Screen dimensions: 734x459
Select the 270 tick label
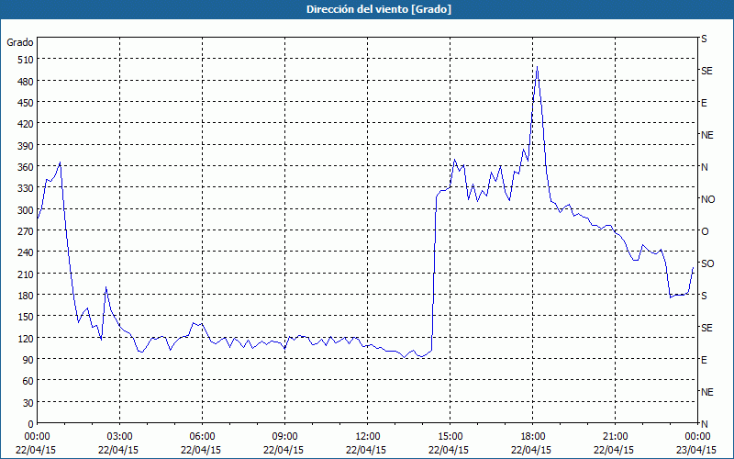tap(26, 231)
